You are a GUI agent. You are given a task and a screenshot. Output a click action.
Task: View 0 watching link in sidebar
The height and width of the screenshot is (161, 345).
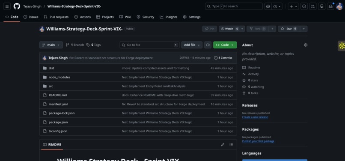253,87
